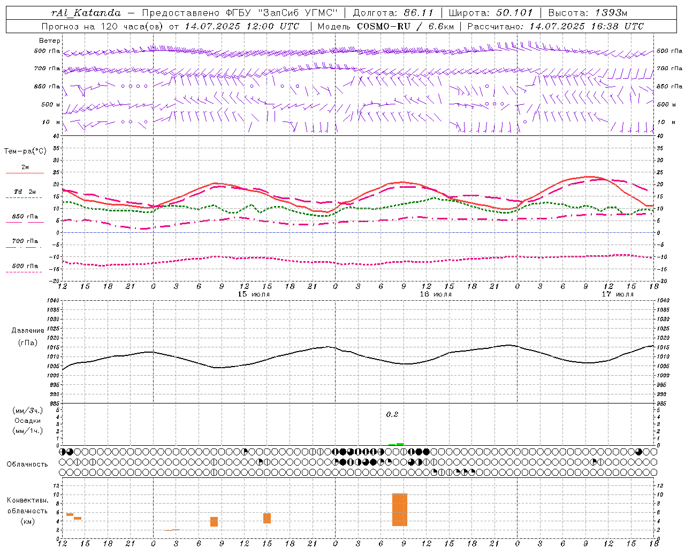Click the (мм/3ч.) precipitation unit label
The image size is (685, 548).
[x=28, y=410]
